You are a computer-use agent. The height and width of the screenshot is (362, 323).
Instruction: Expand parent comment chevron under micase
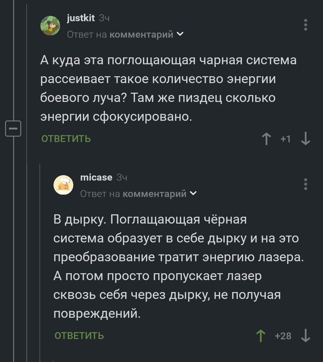coord(194,194)
